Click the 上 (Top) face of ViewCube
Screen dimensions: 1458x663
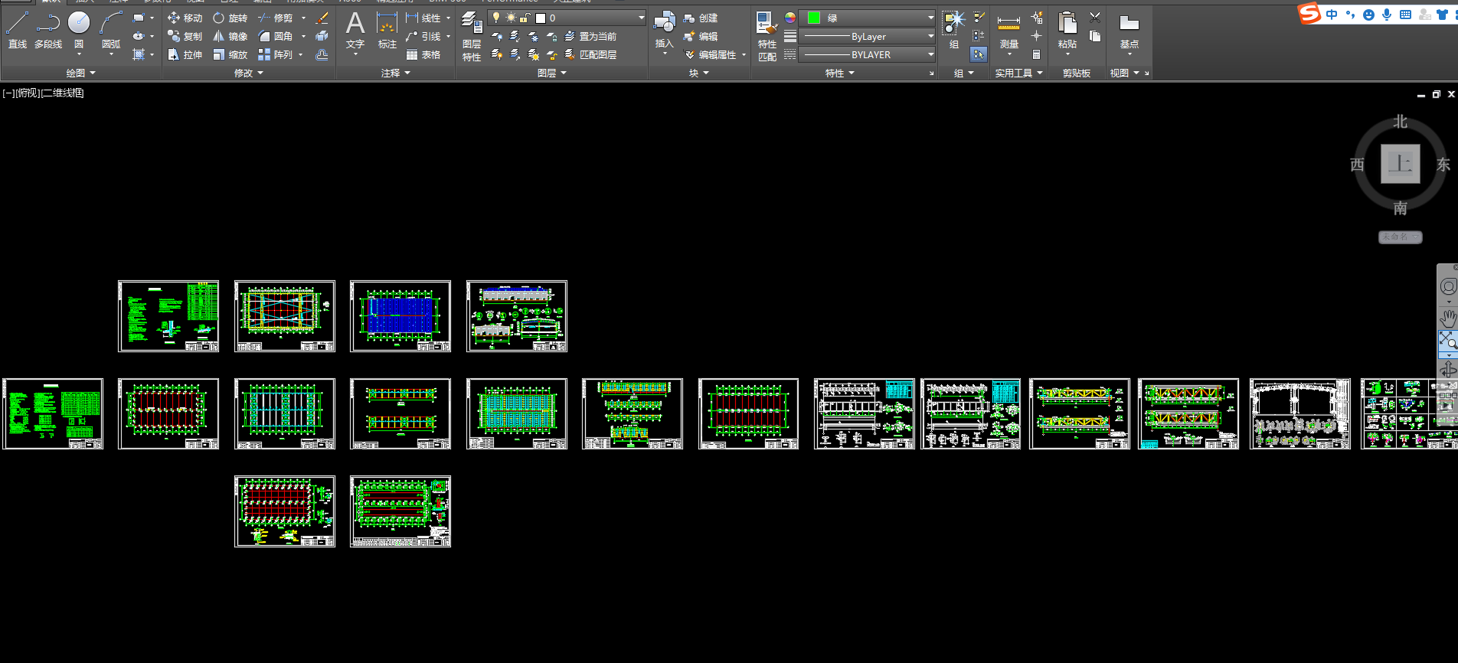click(x=1400, y=164)
